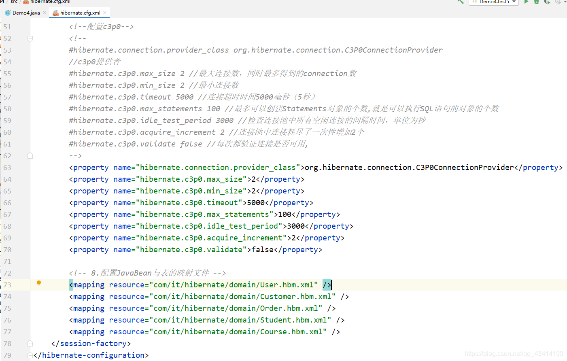Screen dimensions: 567x361
Task: Click line number 63 in the gutter
Action: [7, 168]
